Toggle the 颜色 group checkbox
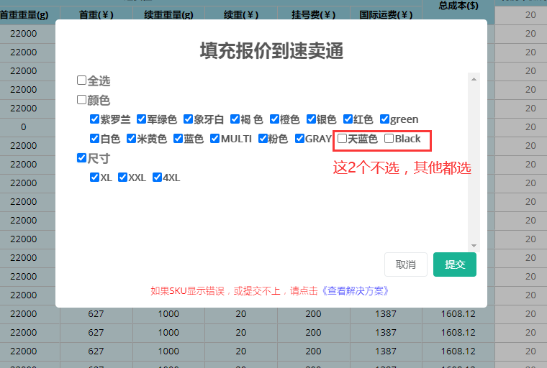547x368 pixels. coord(81,100)
